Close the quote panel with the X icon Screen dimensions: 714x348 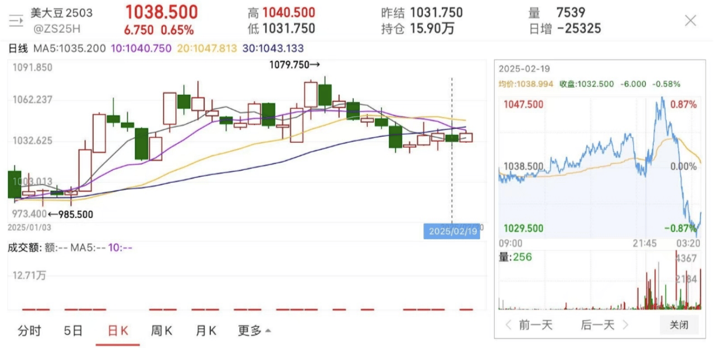point(691,21)
